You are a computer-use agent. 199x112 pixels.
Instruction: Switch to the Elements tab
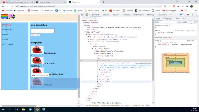(x=96, y=15)
